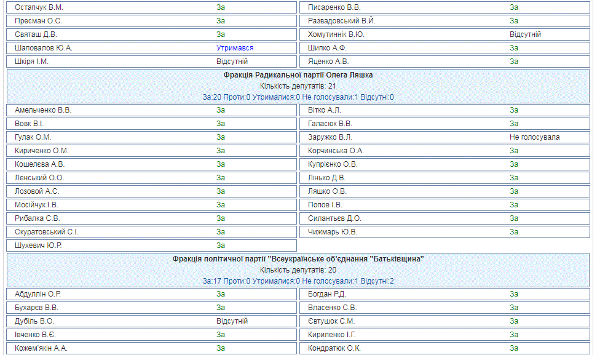Click the name Остапчук В.М.

tap(39, 7)
